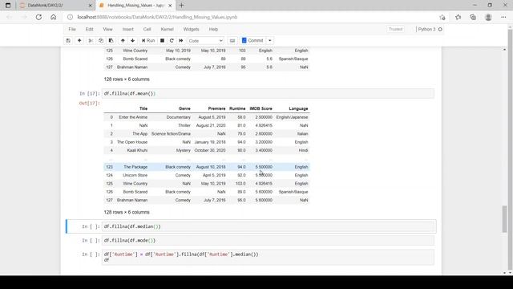Open the Widgets menu
This screenshot has width=513, height=289.
(x=191, y=29)
